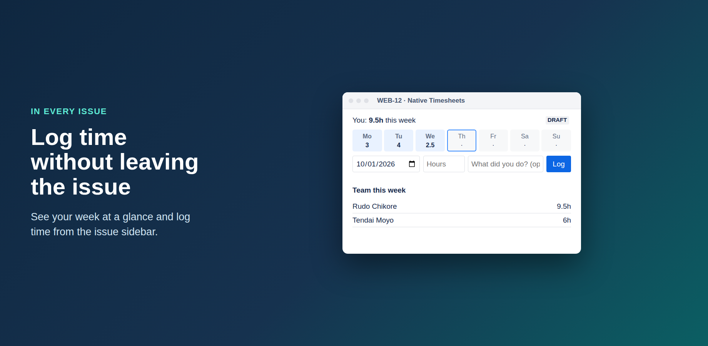This screenshot has height=346, width=708.
Task: Click the 'You: 9.5h this week' summary
Action: [384, 120]
